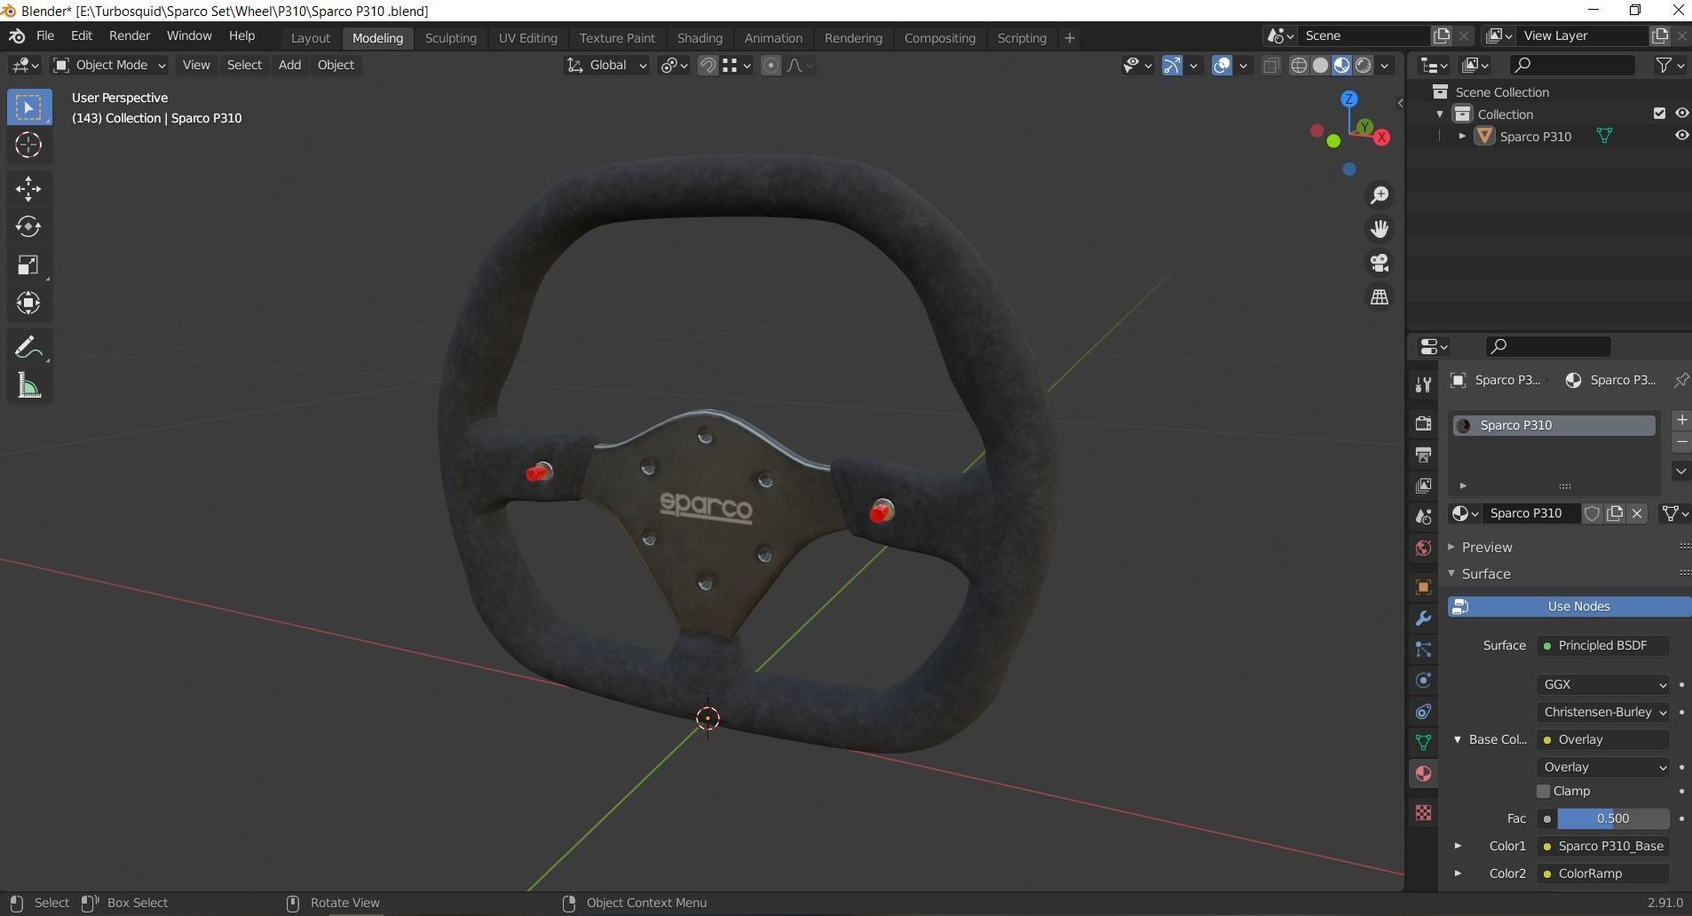
Task: Open the Tool properties tab
Action: click(x=1423, y=384)
